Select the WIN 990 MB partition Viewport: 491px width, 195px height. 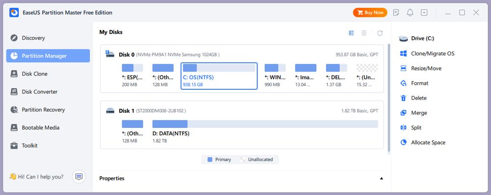[x=275, y=75]
